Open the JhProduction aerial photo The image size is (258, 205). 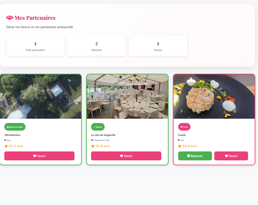pyautogui.click(x=41, y=97)
